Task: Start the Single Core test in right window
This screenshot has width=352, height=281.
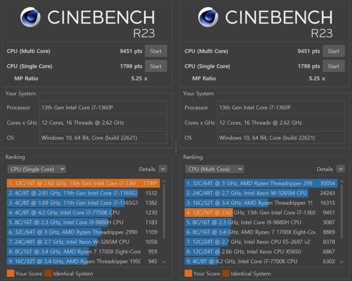Action: point(334,66)
